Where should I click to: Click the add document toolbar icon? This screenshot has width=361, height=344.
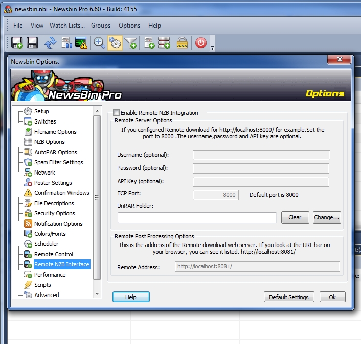click(149, 43)
